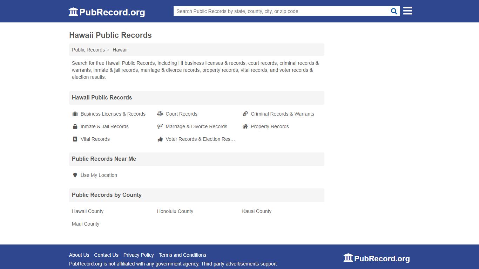Focus the Search Public Records input field
This screenshot has width=479, height=269.
(x=282, y=11)
